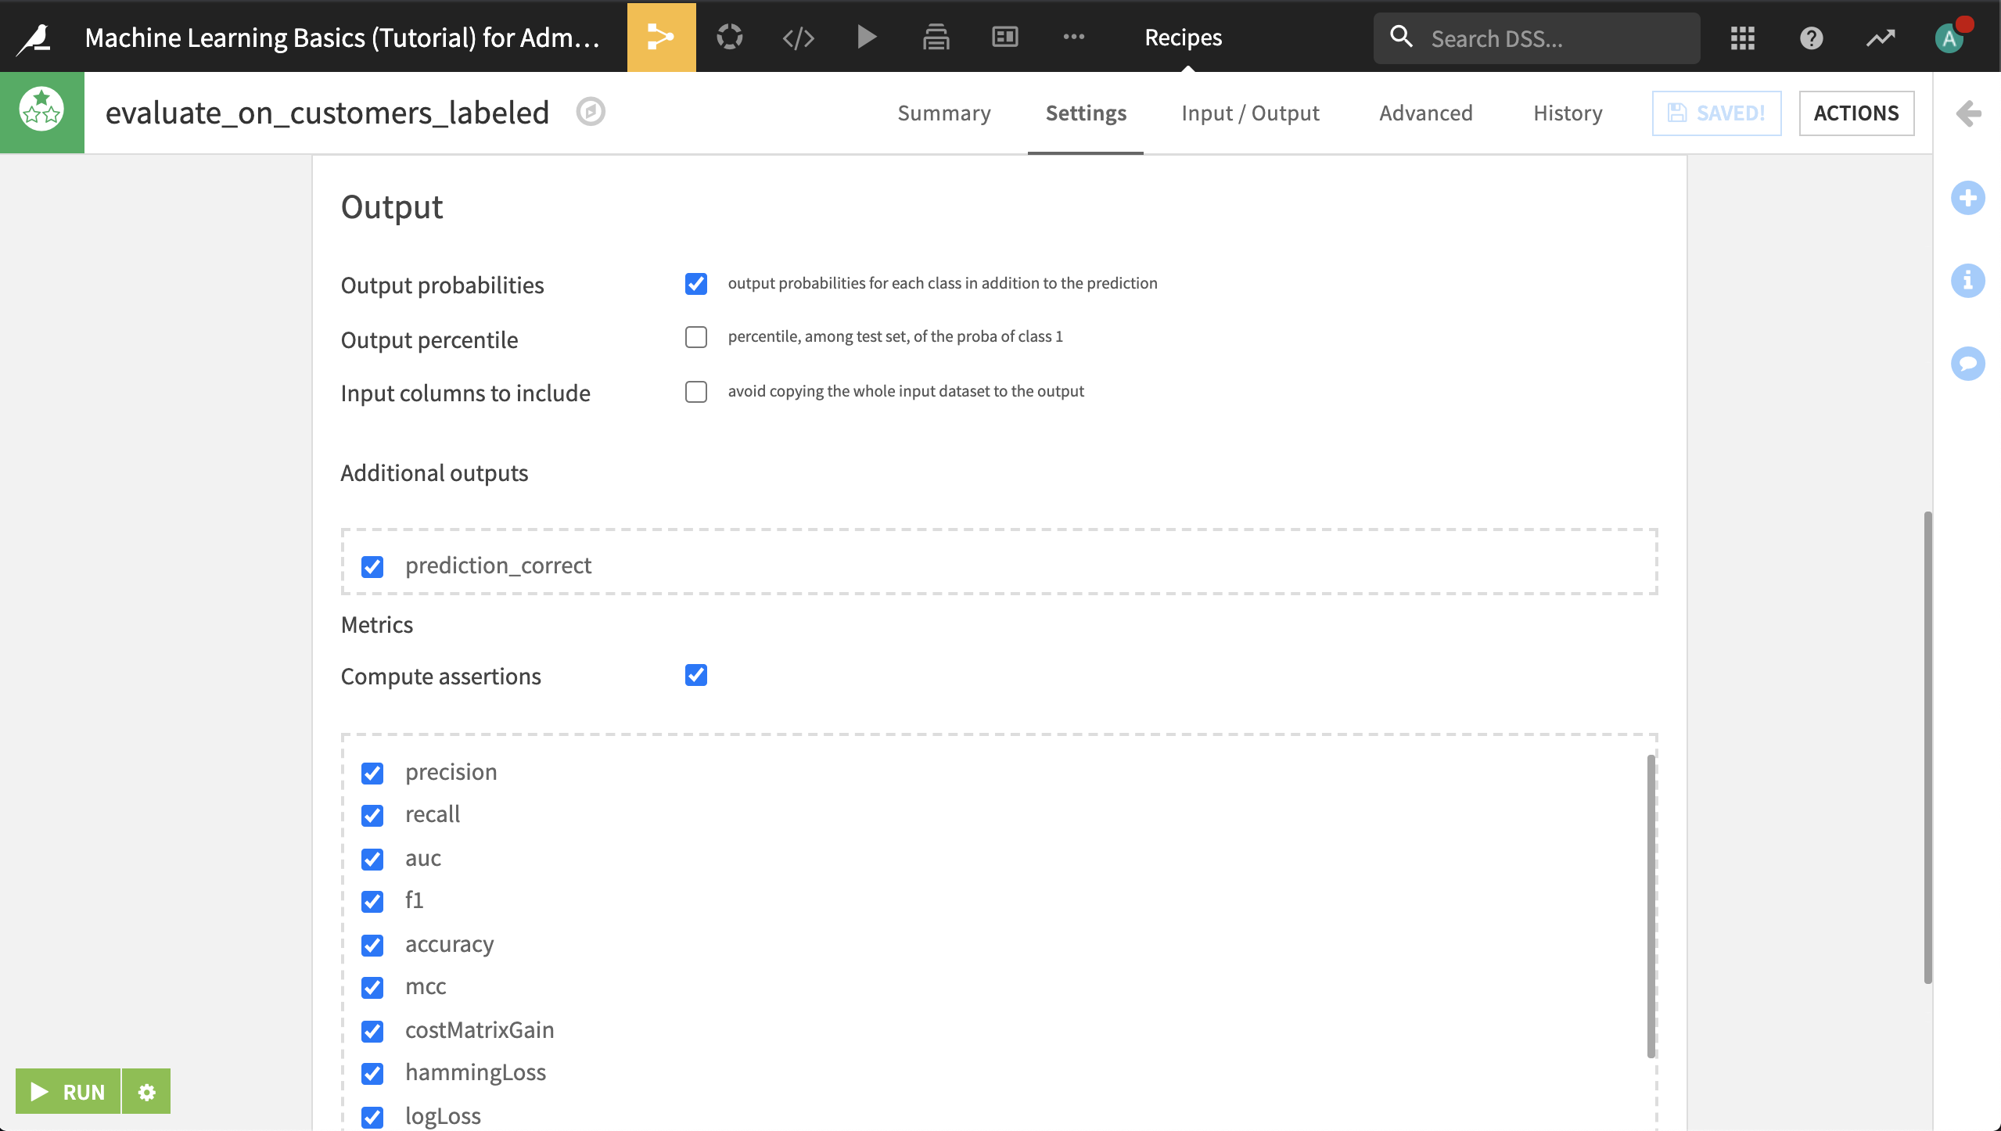This screenshot has width=2001, height=1131.
Task: Open the discussions chat bubble icon
Action: click(1967, 363)
